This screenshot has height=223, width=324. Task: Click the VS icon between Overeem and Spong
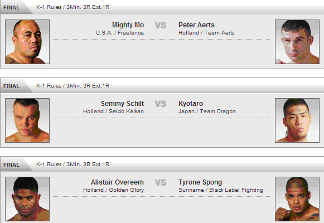[x=161, y=182]
